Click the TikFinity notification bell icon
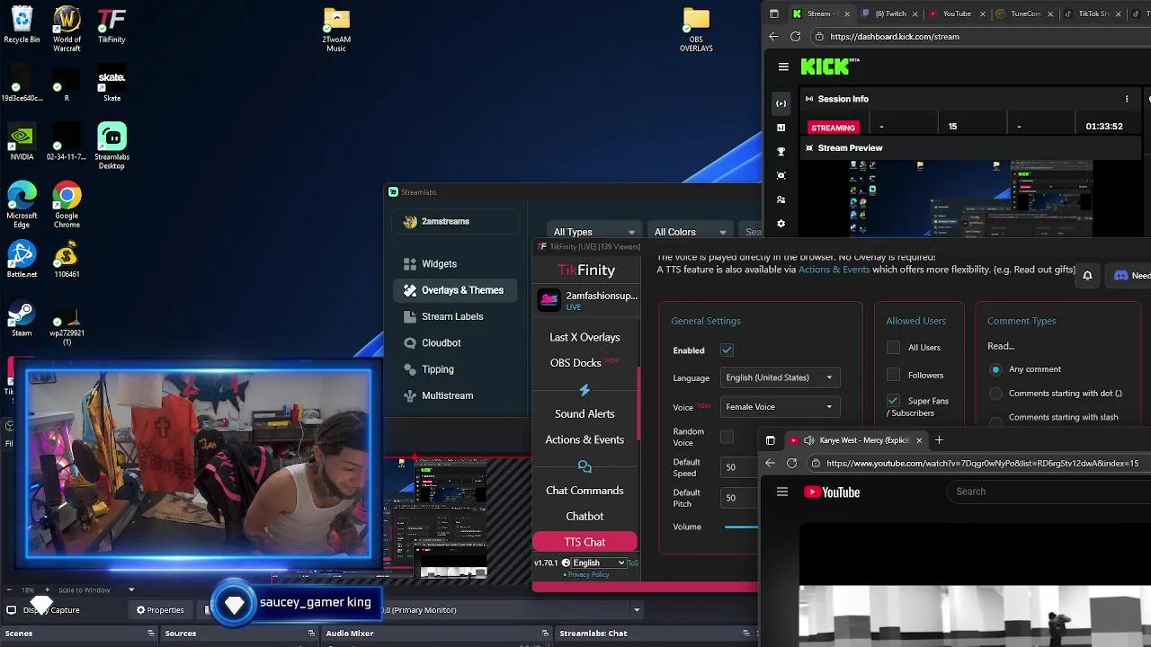Image resolution: width=1151 pixels, height=647 pixels. coord(1087,276)
